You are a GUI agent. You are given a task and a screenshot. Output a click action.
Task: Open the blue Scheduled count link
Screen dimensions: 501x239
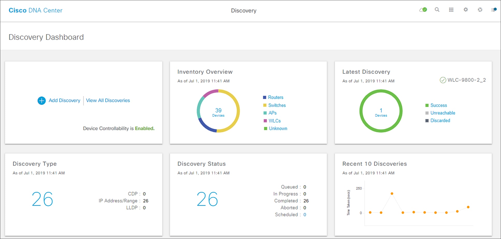pos(305,215)
